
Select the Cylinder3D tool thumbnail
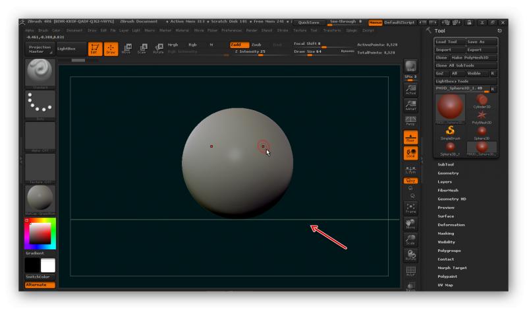[x=482, y=101]
